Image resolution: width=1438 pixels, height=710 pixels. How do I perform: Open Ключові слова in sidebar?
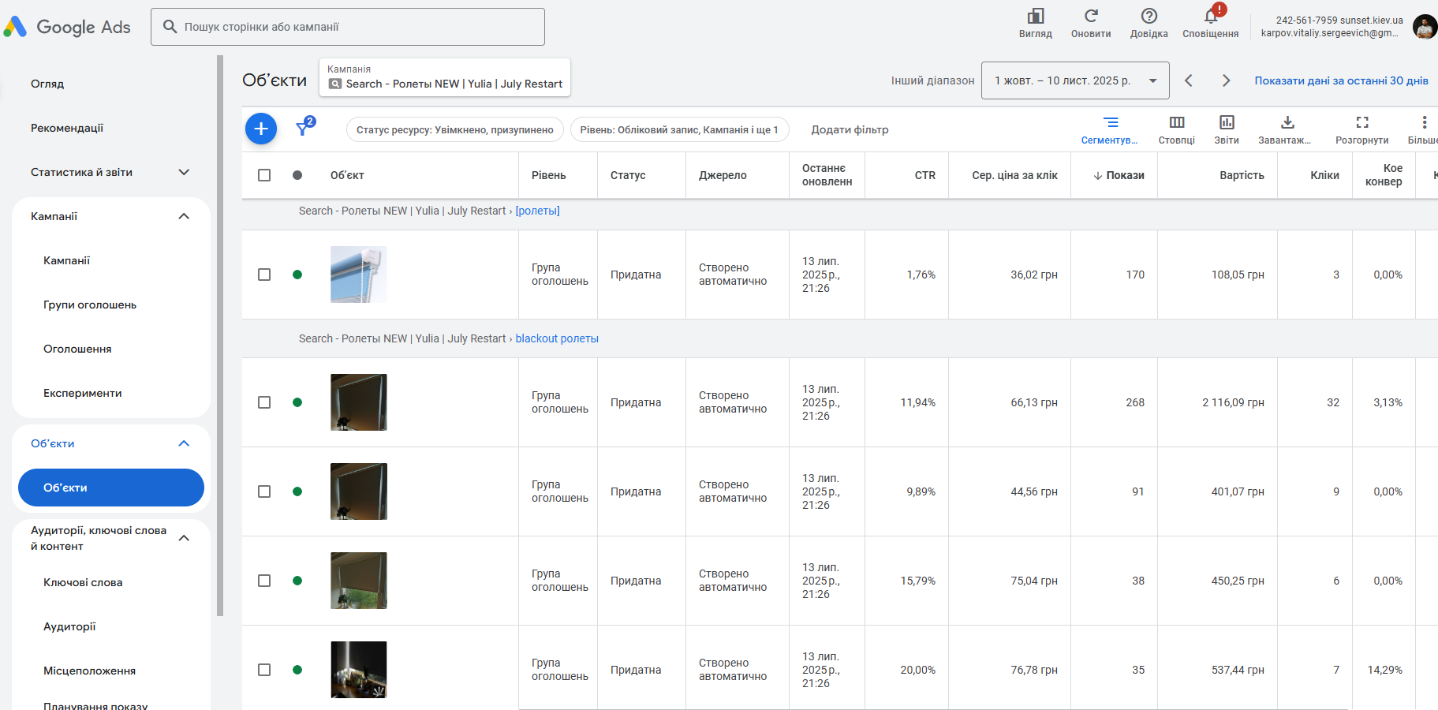(83, 582)
